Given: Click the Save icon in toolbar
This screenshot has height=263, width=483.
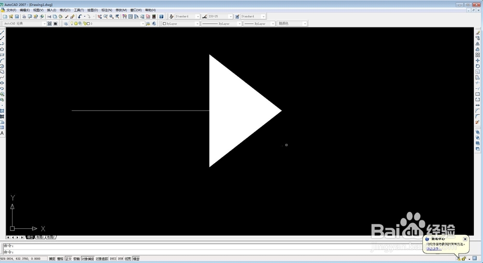Looking at the screenshot, I should tap(17, 16).
